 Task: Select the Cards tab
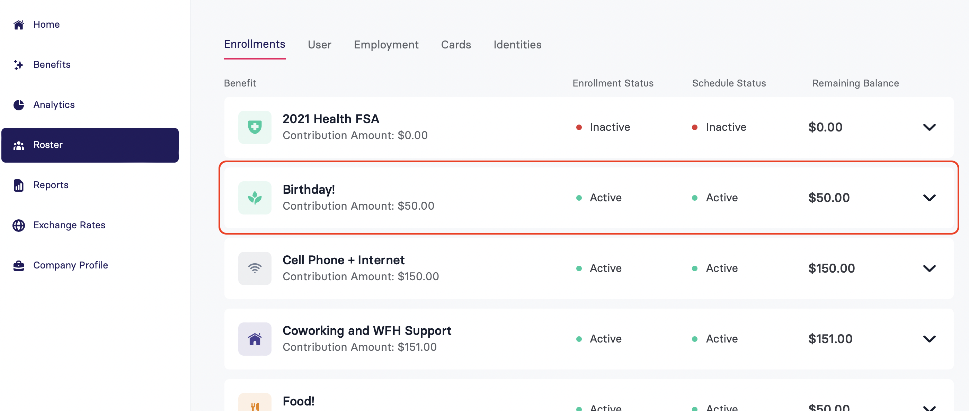pyautogui.click(x=456, y=45)
